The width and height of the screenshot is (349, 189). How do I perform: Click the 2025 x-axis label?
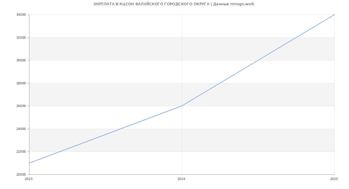[x=334, y=179]
